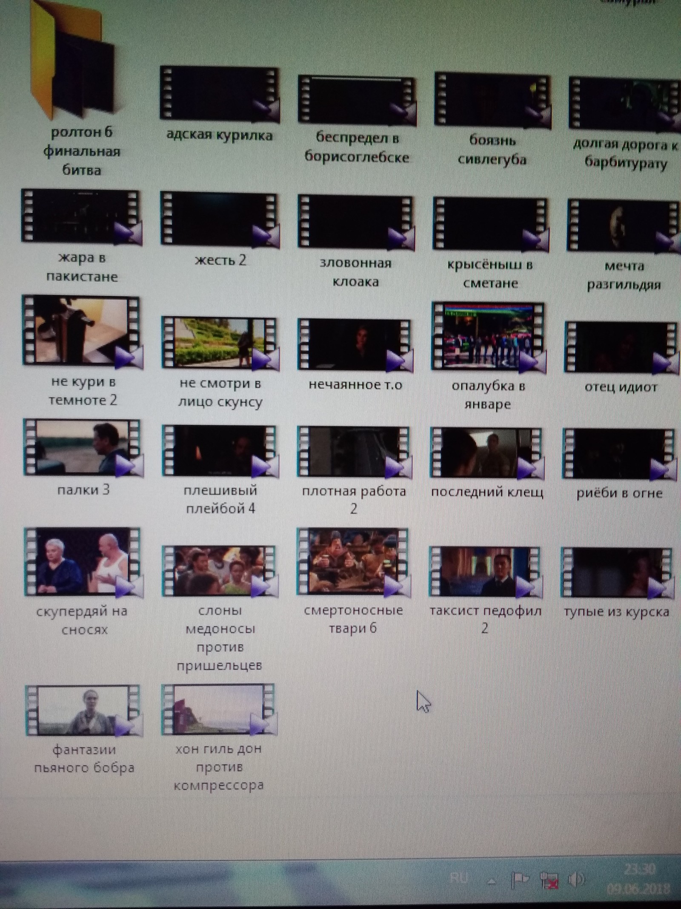Image resolution: width=681 pixels, height=909 pixels.
Task: Select video icon «плешивый плейбой 4»
Action: pyautogui.click(x=220, y=451)
